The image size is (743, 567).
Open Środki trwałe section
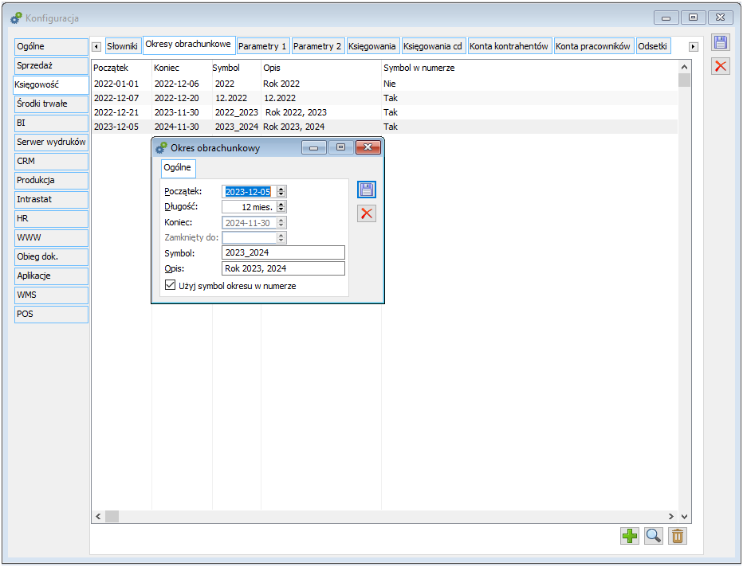pyautogui.click(x=51, y=104)
